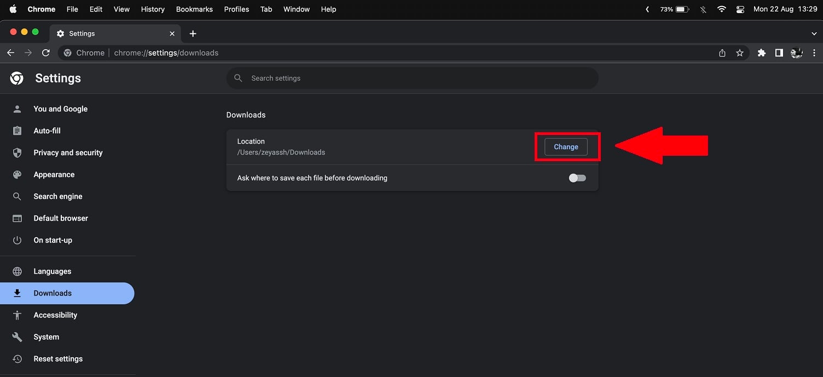
Task: Click the power icon beside On start-up
Action: [17, 240]
